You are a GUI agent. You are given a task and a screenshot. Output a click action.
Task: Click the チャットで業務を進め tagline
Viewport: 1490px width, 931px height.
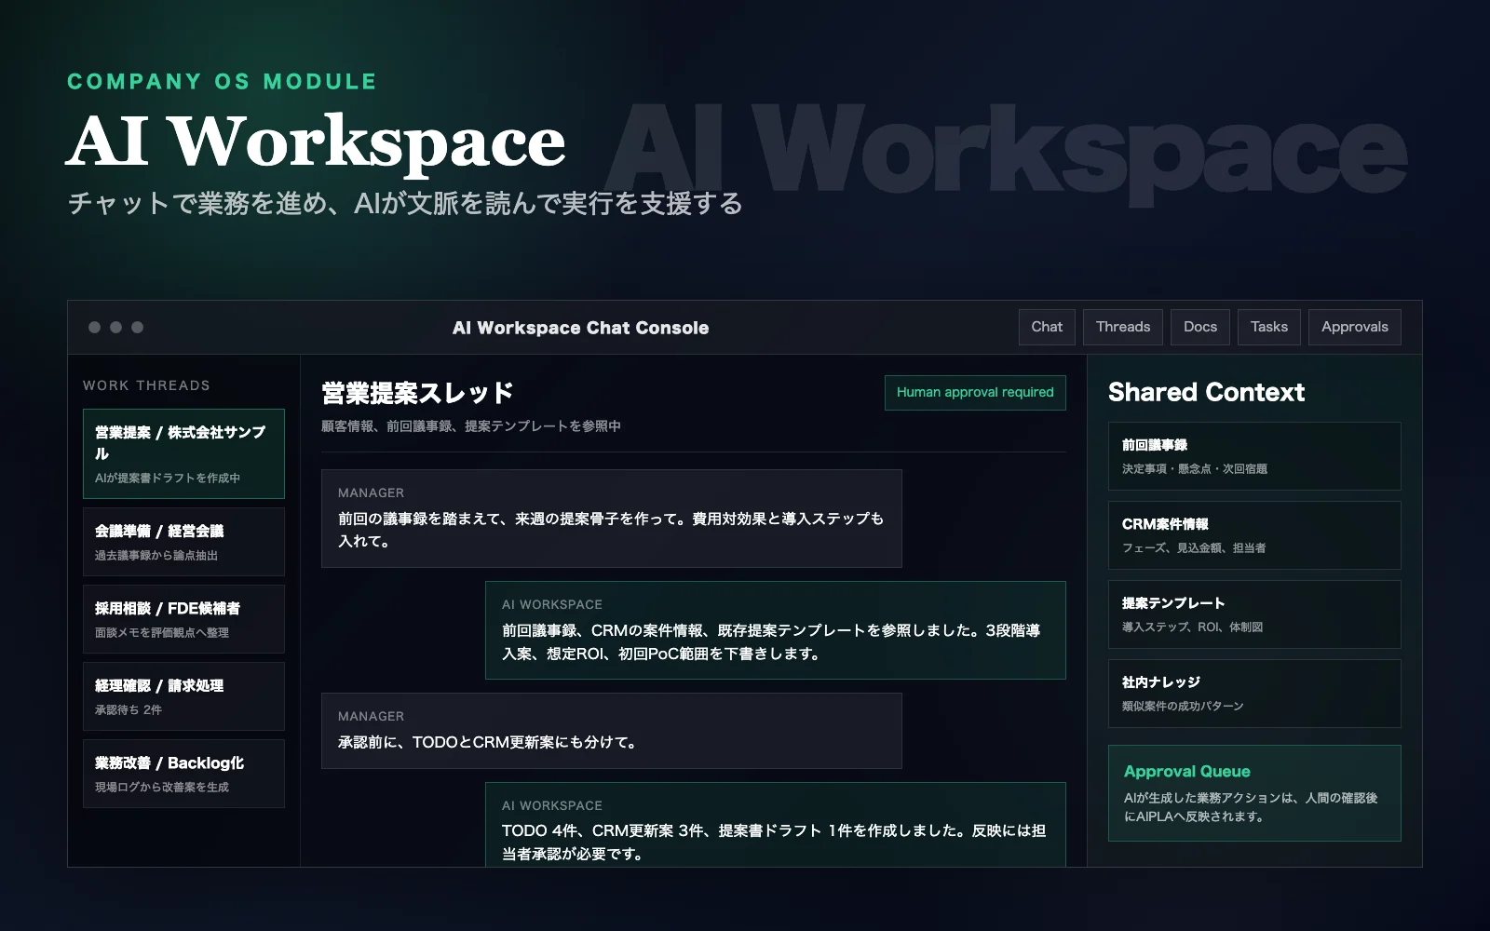[x=405, y=203]
